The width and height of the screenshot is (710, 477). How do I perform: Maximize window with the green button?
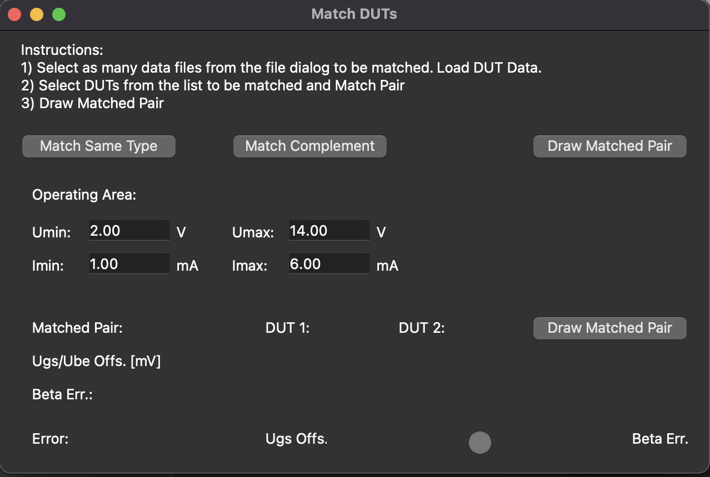pyautogui.click(x=59, y=14)
